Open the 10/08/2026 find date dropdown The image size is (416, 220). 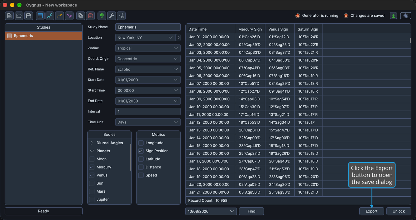point(211,211)
